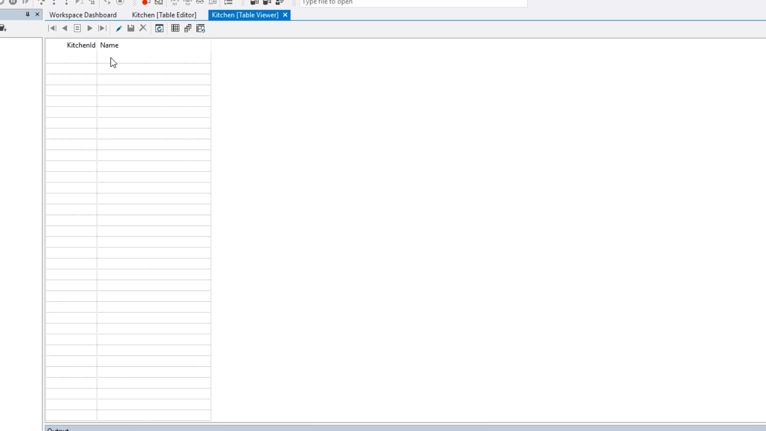766x431 pixels.
Task: Click the Go to record icon
Action: tap(77, 28)
